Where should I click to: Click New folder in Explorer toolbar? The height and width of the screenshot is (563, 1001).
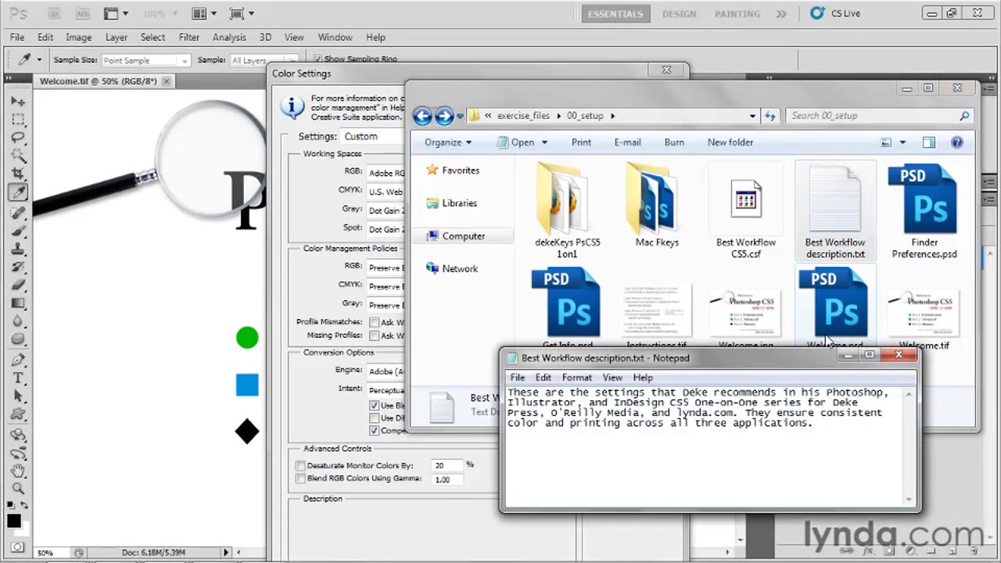[730, 142]
